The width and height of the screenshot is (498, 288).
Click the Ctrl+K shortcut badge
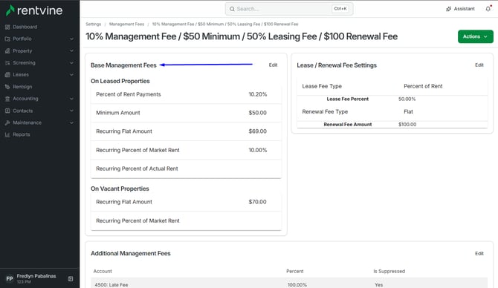pos(340,9)
